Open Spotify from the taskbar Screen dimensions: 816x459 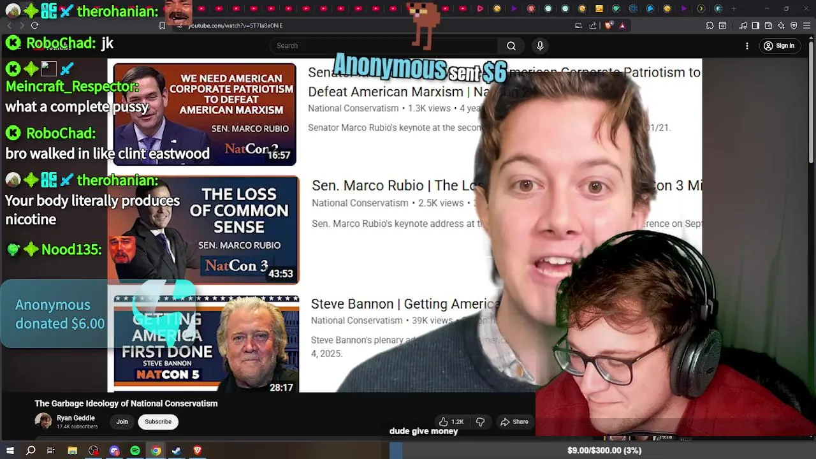tap(135, 451)
